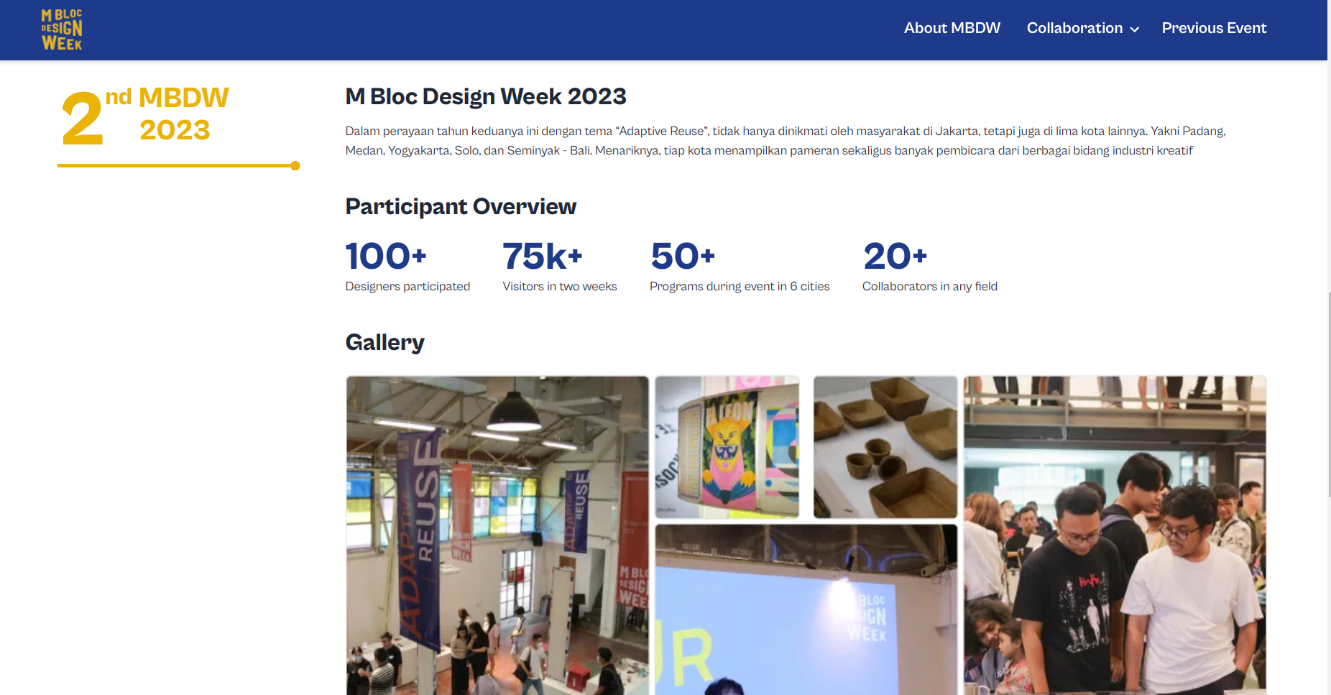The width and height of the screenshot is (1331, 695).
Task: Click the M Bloc Design Week logo
Action: click(62, 29)
